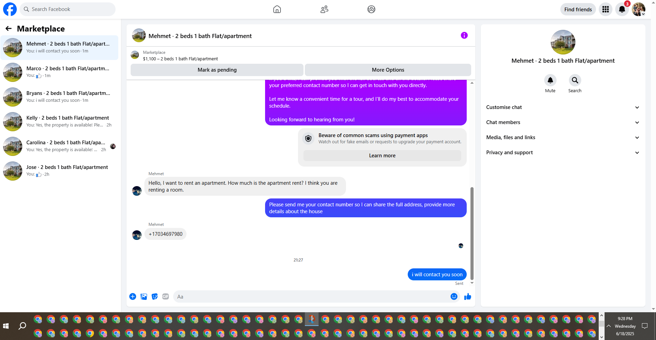Click the chat scrollbar thumb
The image size is (656, 340).
coord(472,233)
